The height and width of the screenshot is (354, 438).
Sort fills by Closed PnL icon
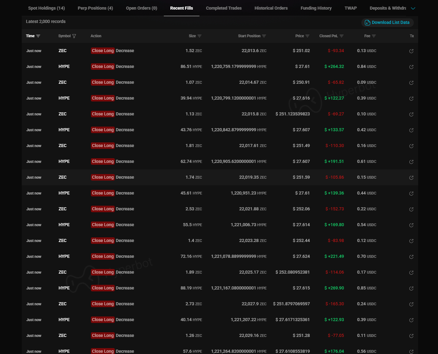click(342, 36)
